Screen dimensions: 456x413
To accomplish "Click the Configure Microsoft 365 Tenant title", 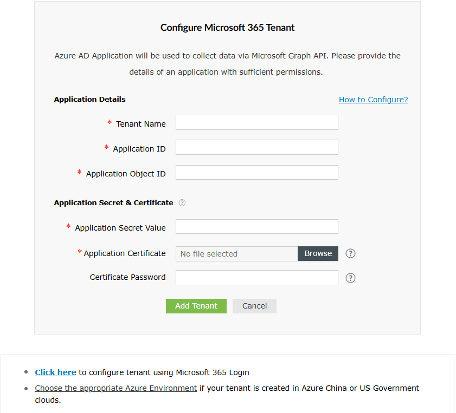I will (227, 28).
